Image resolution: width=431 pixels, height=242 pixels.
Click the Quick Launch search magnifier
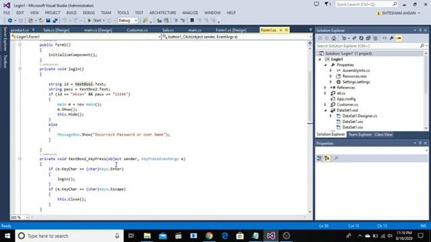pyautogui.click(x=395, y=4)
